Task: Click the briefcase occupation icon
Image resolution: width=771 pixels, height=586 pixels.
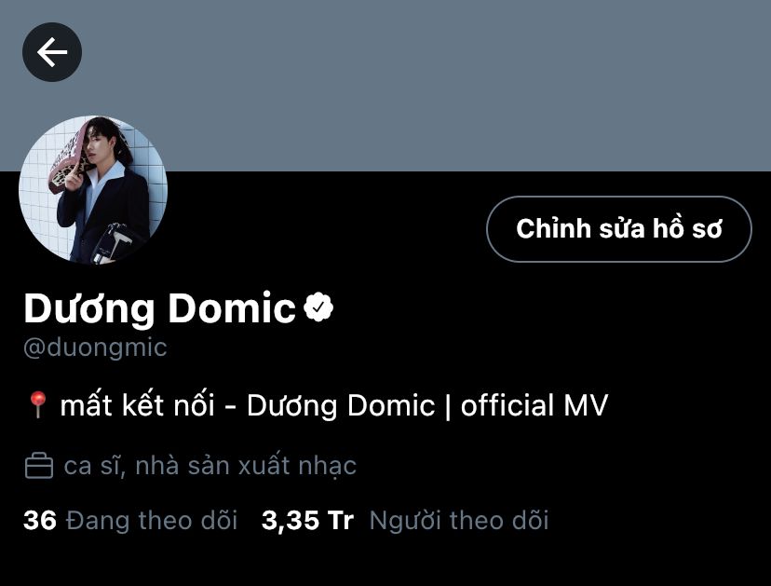Action: click(x=38, y=465)
